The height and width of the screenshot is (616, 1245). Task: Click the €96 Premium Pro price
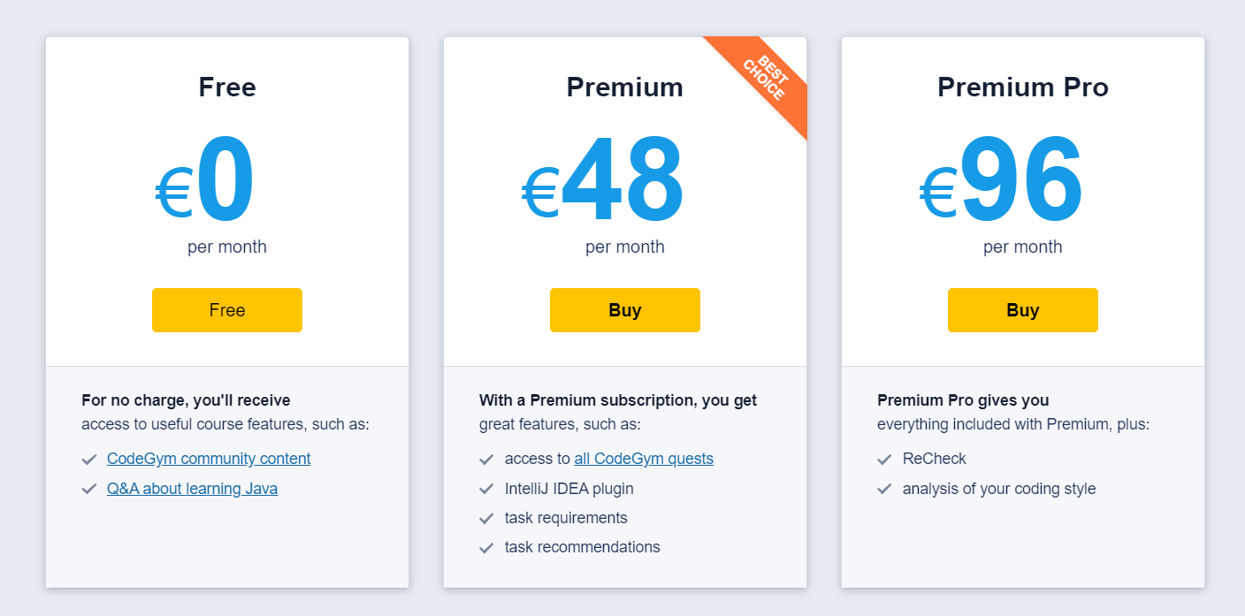[x=1002, y=182]
